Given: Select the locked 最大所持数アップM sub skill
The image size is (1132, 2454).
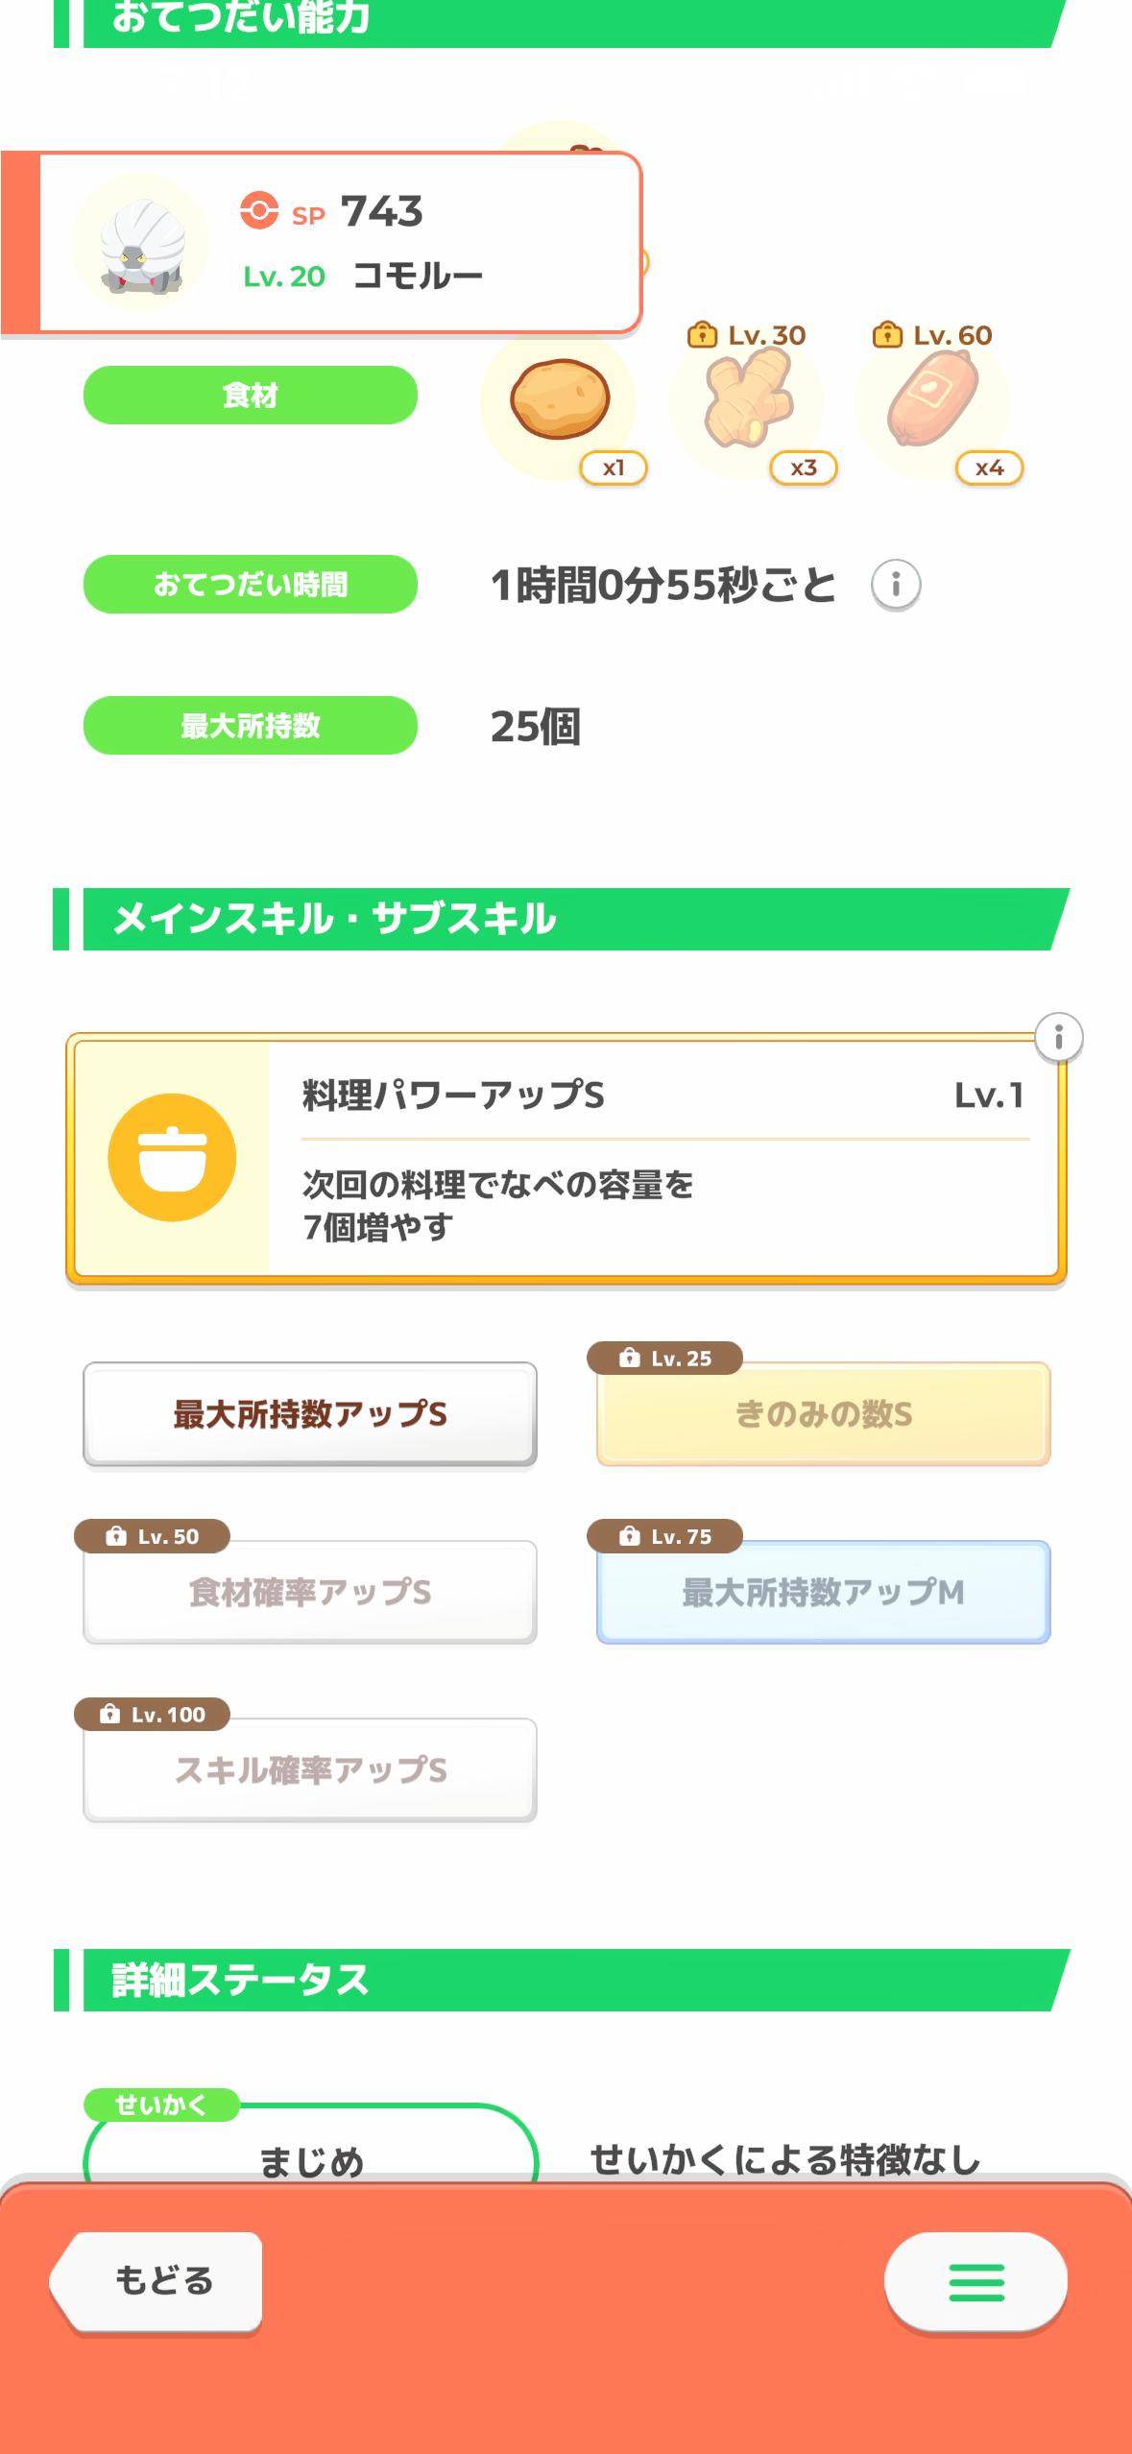Looking at the screenshot, I should [823, 1592].
